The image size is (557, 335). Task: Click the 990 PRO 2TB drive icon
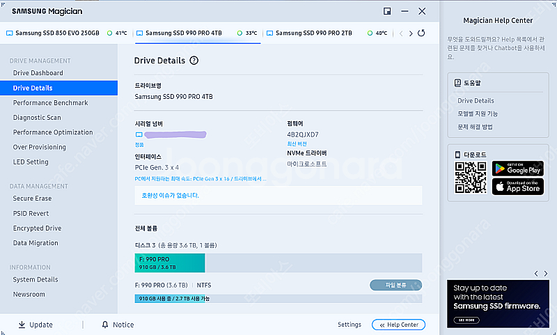pos(269,33)
